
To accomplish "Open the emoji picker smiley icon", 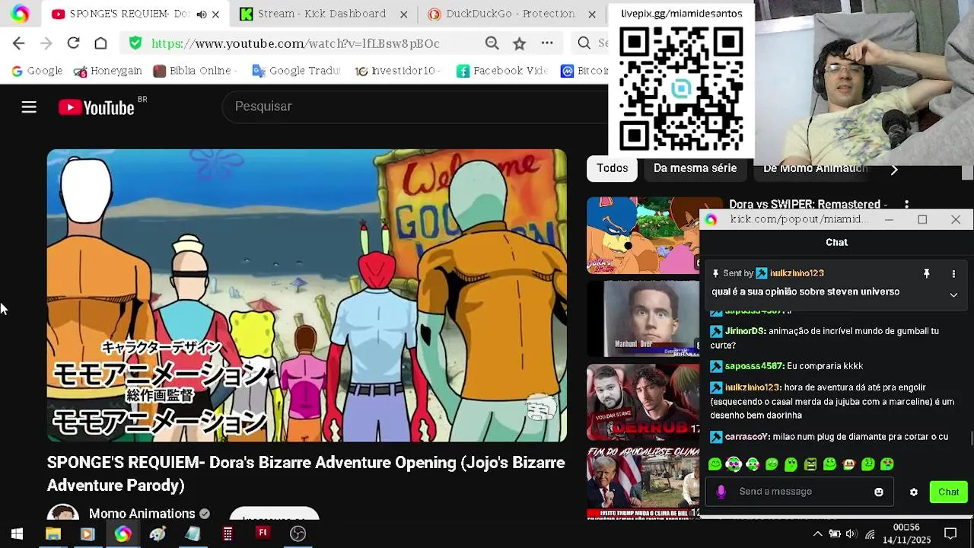I will click(879, 492).
